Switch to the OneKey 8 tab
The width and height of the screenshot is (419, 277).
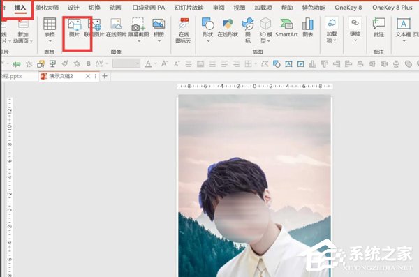(348, 8)
